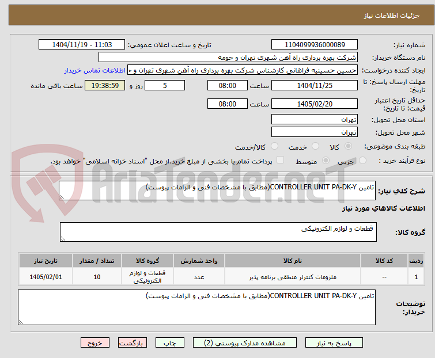435x358 pixels.
Task: Open مشاهده مدارک پیوستی (2) attachments
Action: click(245, 343)
